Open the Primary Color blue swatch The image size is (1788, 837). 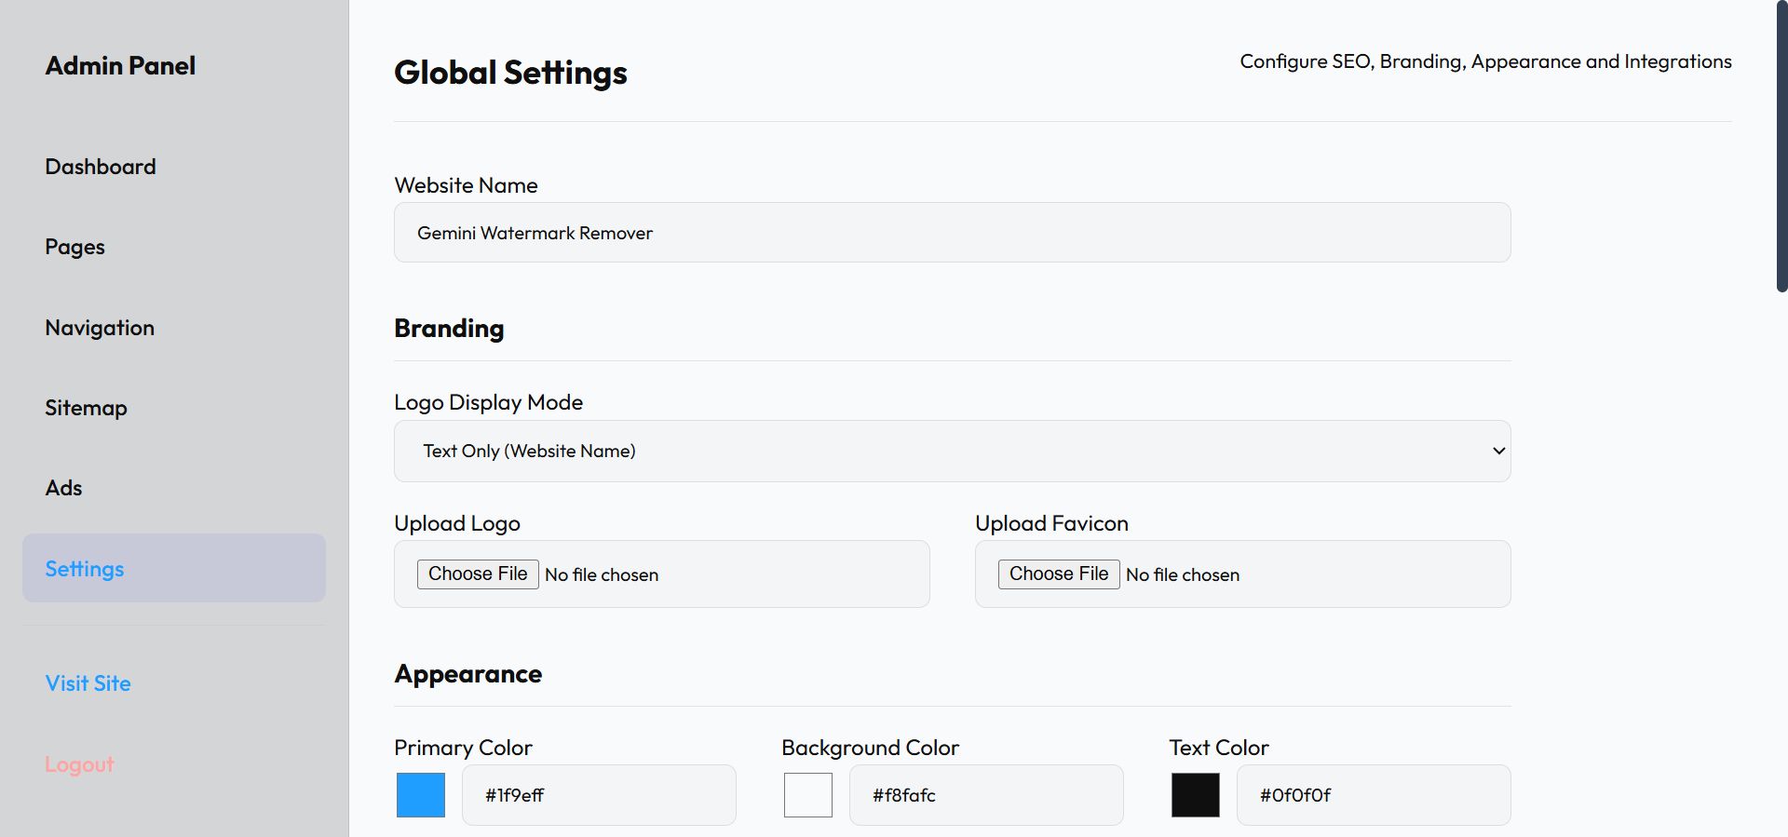pos(421,795)
